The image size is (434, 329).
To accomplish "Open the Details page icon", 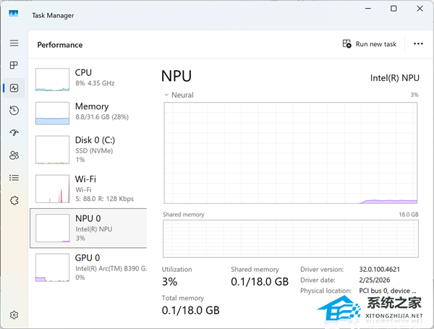I will [14, 178].
